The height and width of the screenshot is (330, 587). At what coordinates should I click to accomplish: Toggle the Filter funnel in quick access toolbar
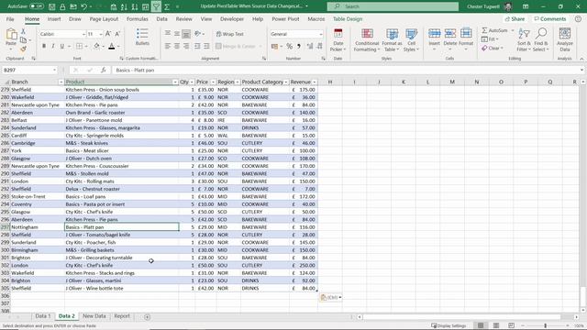156,6
